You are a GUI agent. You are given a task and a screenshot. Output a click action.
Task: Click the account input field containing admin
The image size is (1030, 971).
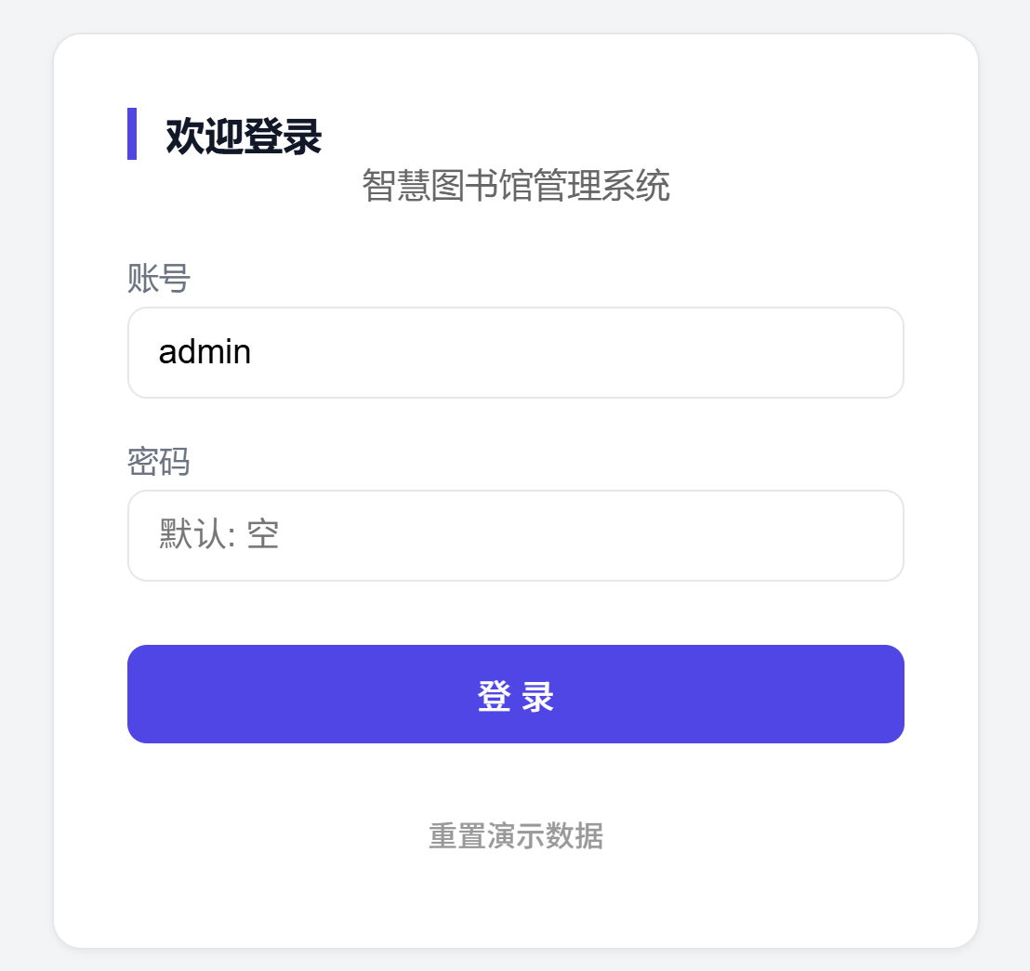(515, 352)
